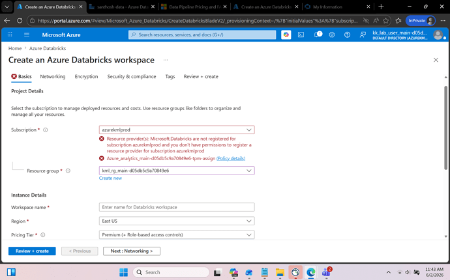Switch to the Tags tab

170,77
